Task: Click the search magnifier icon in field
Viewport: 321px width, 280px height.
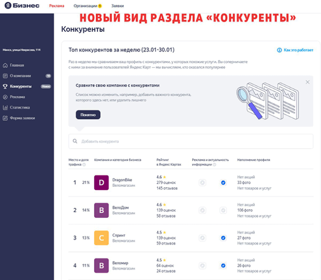Action: point(75,141)
